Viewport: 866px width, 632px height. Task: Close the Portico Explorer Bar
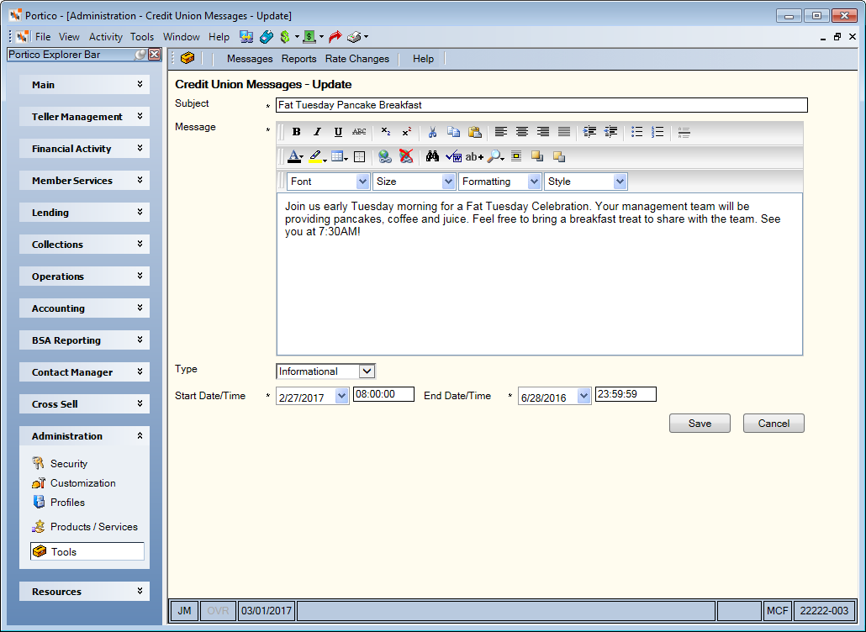(x=155, y=55)
